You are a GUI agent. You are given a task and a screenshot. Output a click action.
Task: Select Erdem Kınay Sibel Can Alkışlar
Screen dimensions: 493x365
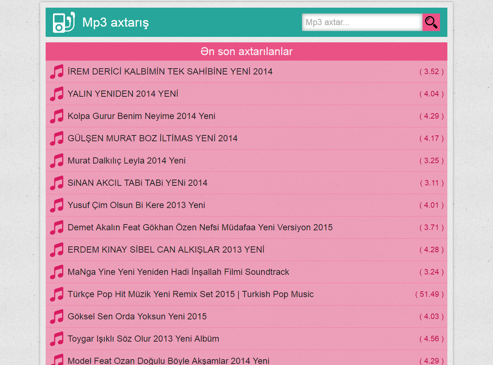point(166,250)
